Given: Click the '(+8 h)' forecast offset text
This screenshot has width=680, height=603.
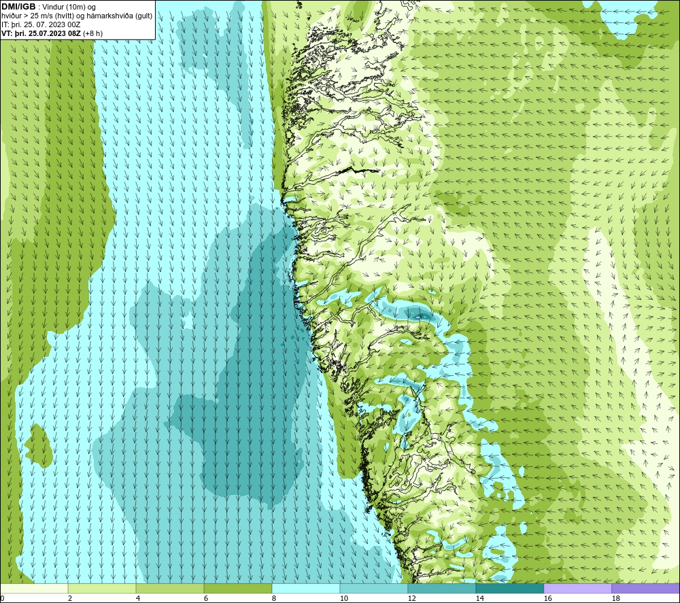Looking at the screenshot, I should pyautogui.click(x=92, y=33).
